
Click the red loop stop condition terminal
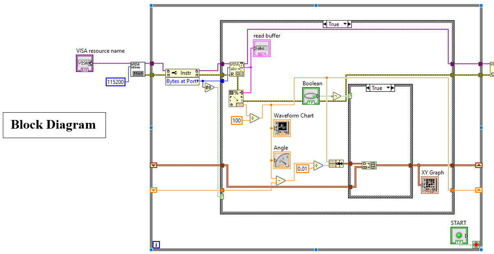click(x=476, y=245)
